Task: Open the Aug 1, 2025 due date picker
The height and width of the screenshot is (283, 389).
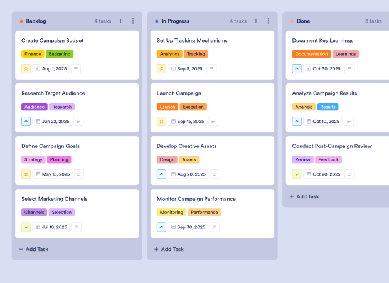Action: [51, 68]
